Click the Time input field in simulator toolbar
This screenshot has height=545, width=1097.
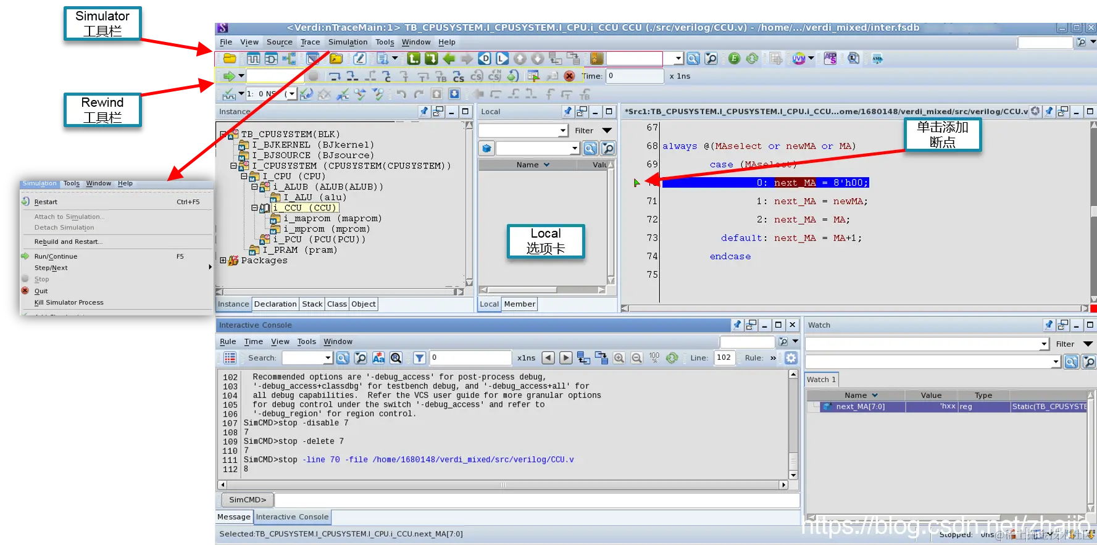pyautogui.click(x=635, y=76)
